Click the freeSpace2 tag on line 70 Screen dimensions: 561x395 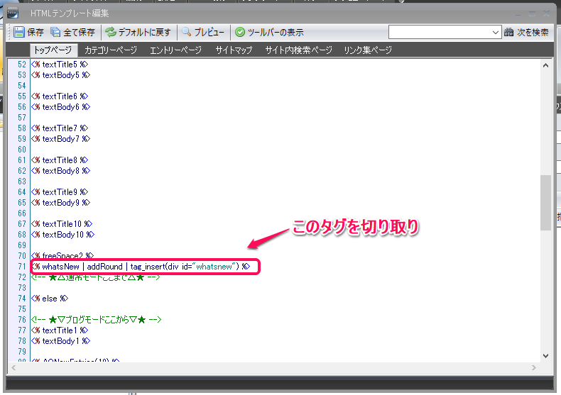(62, 256)
